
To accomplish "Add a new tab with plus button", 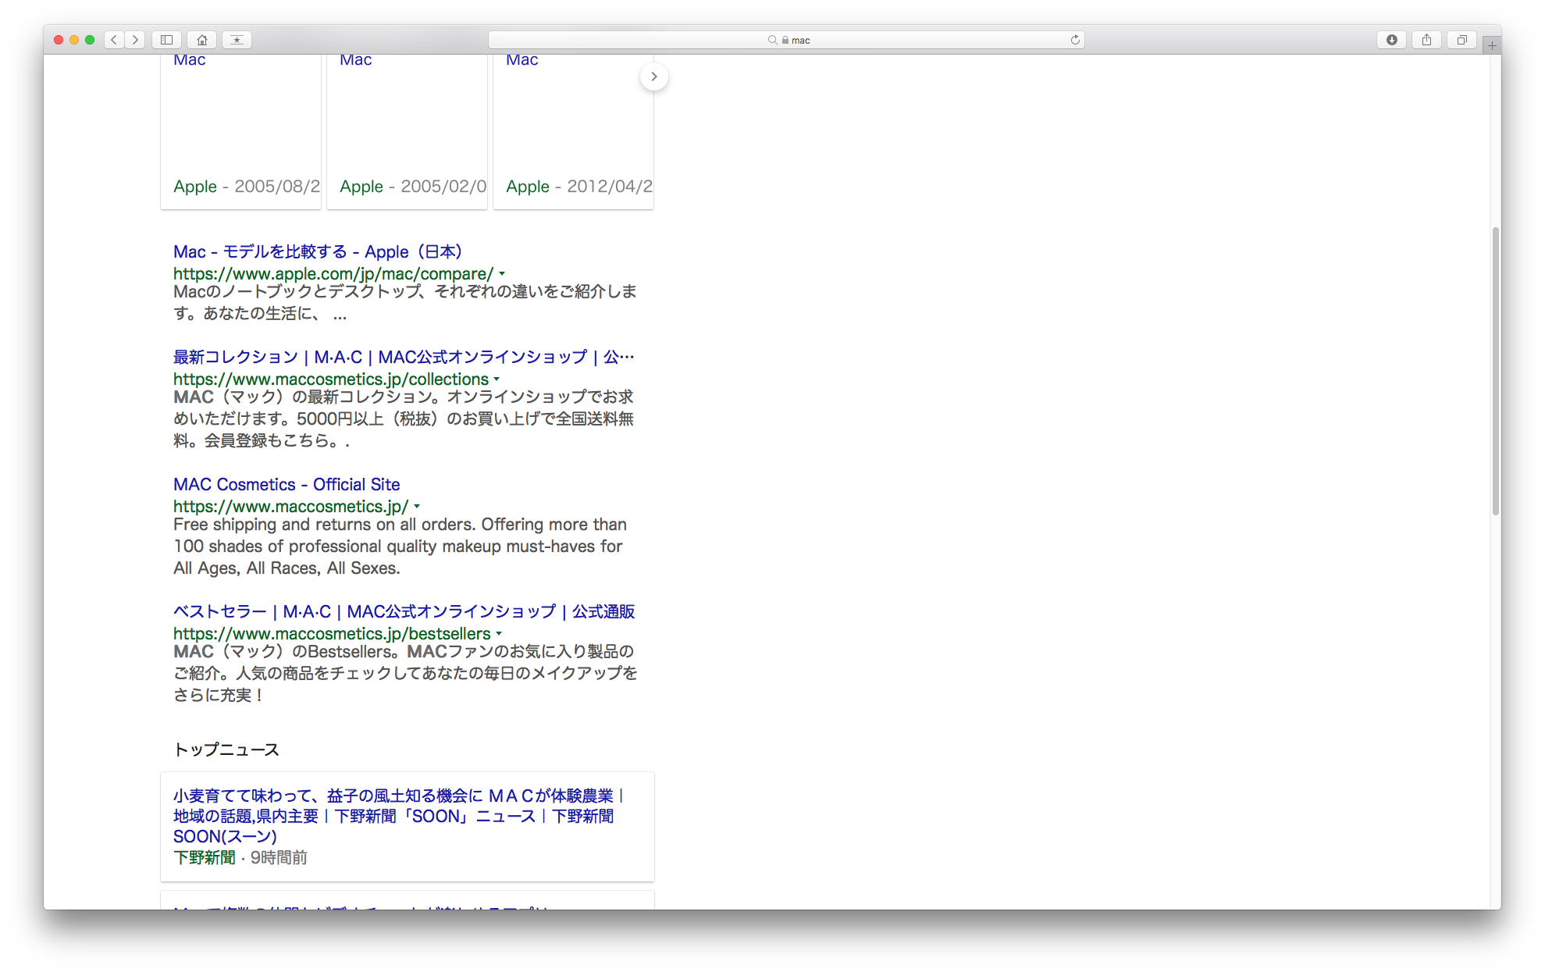I will click(1492, 45).
